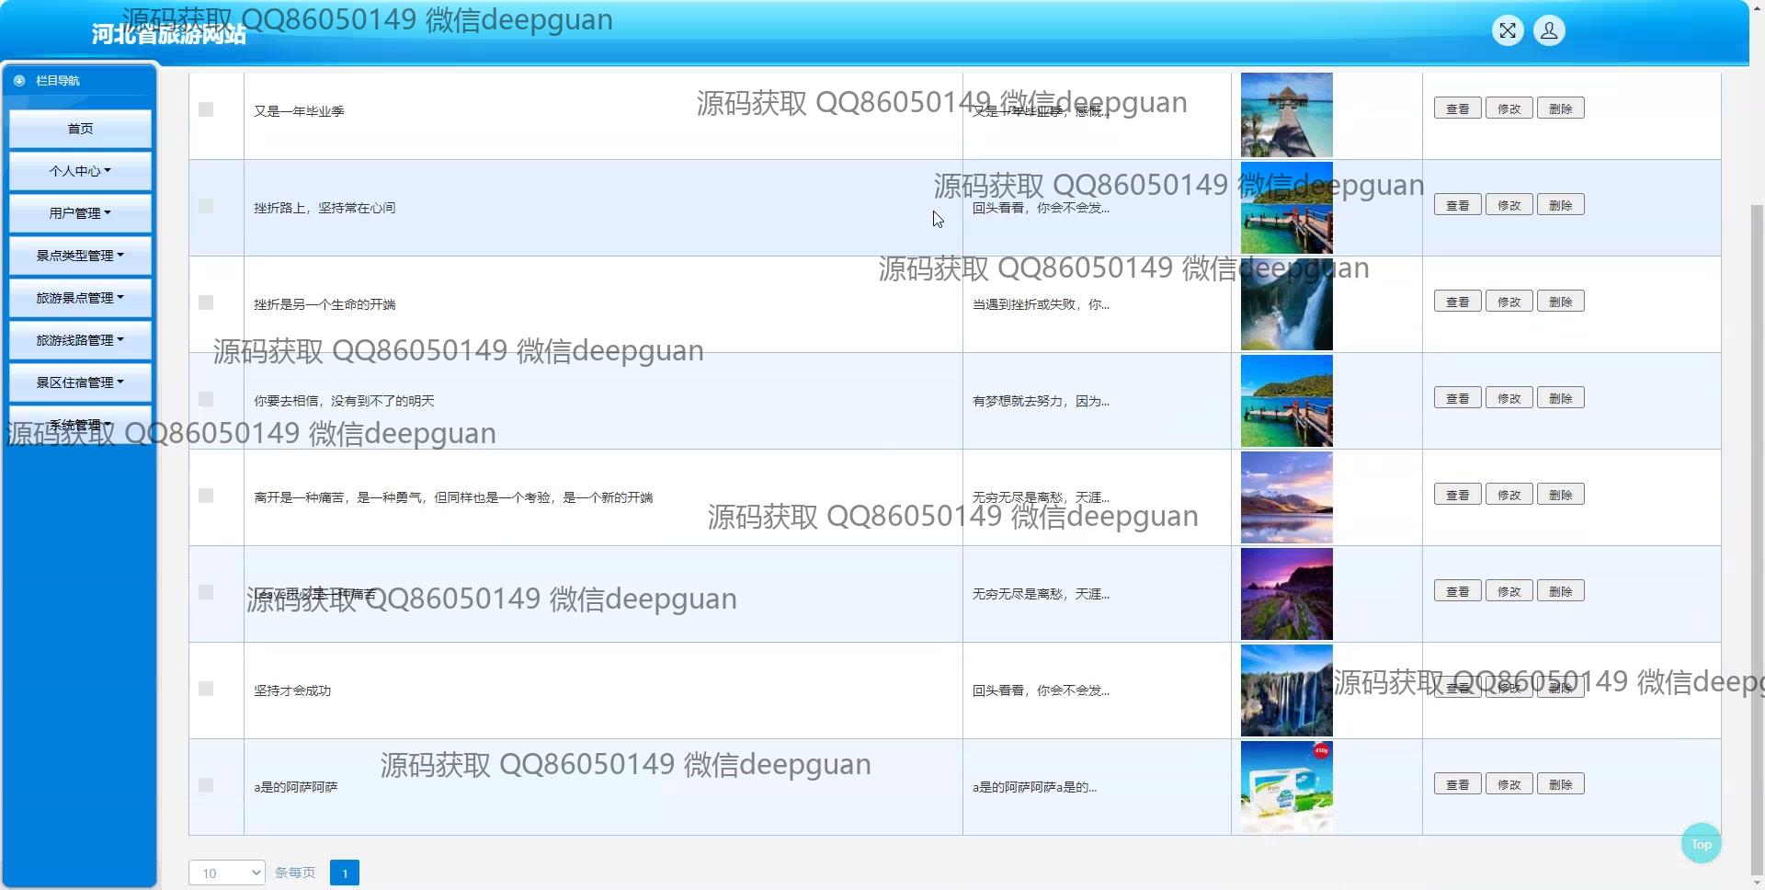
Task: Tick the checkbox for 你要去相信，没有到不了的明天
Action: click(206, 399)
